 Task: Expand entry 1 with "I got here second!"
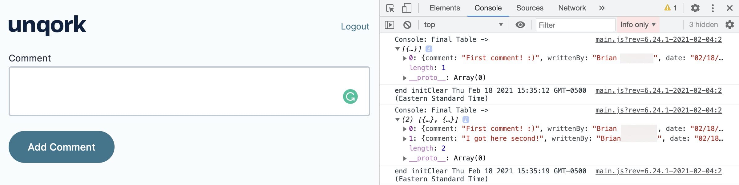405,139
